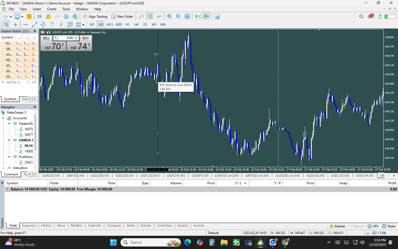Open the Charts menu
The height and width of the screenshot is (249, 398).
point(52,9)
